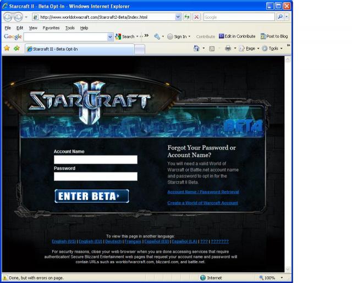Click the Print icon
The width and height of the screenshot is (352, 283).
228,48
